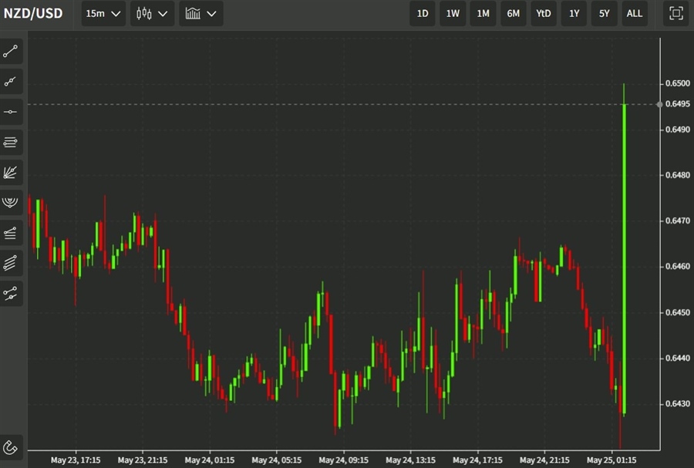The image size is (694, 468).
Task: Click the 0.6500 price axis label
Action: [677, 83]
